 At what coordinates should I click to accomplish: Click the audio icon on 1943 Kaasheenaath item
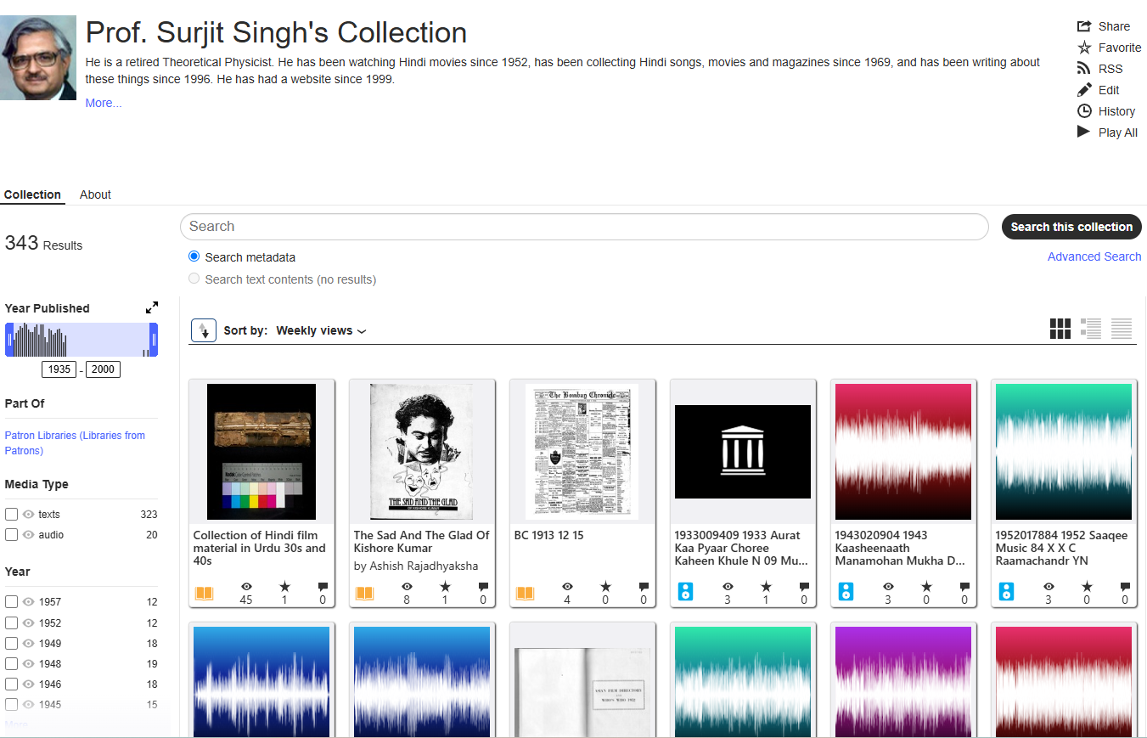coord(846,591)
